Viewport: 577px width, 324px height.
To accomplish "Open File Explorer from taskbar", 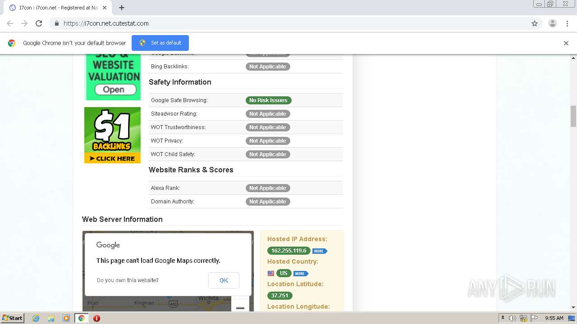I will coord(51,318).
